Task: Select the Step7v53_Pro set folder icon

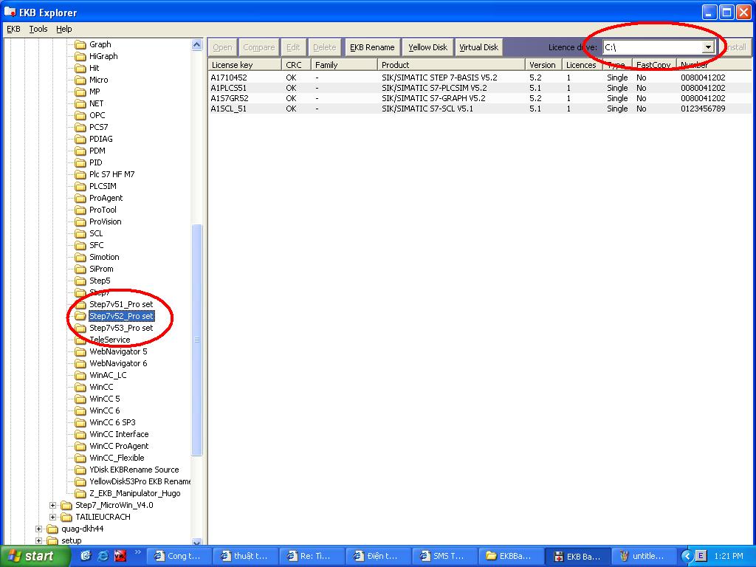Action: click(80, 328)
